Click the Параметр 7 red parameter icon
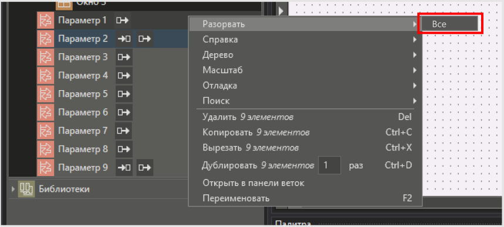This screenshot has height=227, width=504. 45,131
